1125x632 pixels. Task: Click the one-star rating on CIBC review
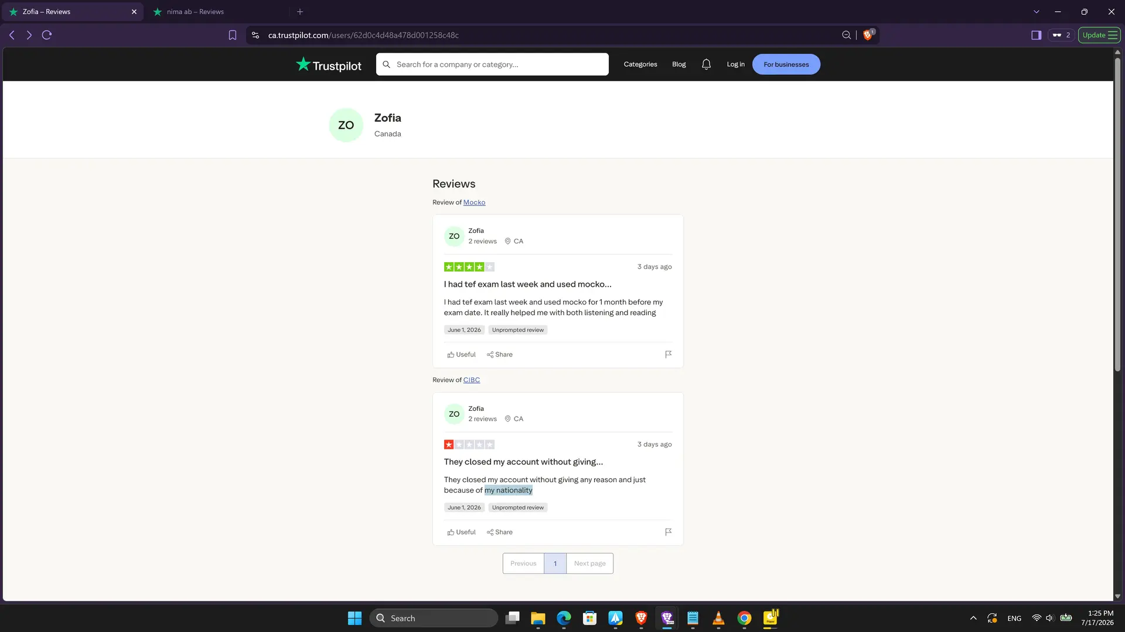pos(469,445)
